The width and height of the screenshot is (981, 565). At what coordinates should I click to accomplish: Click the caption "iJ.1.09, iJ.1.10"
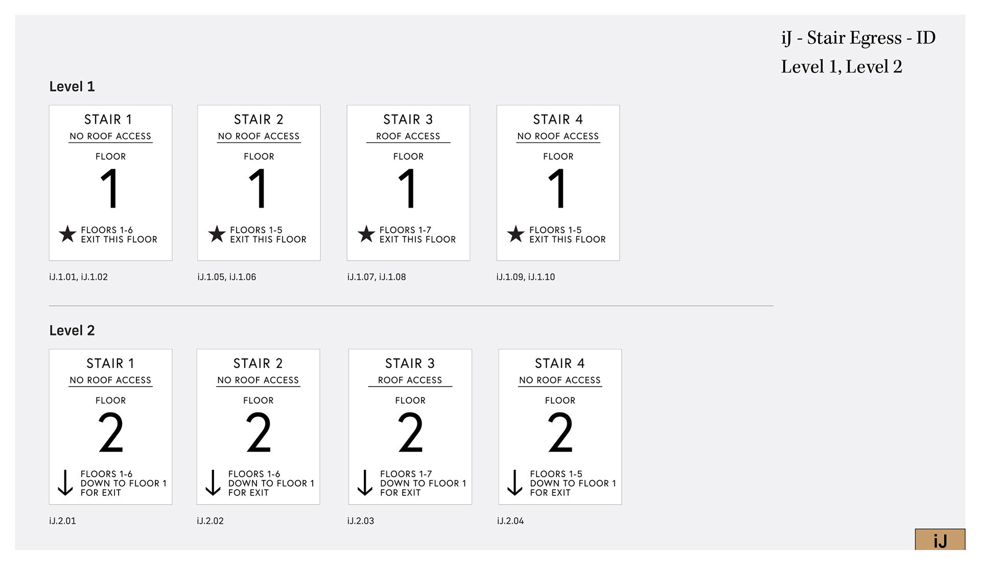click(x=525, y=277)
